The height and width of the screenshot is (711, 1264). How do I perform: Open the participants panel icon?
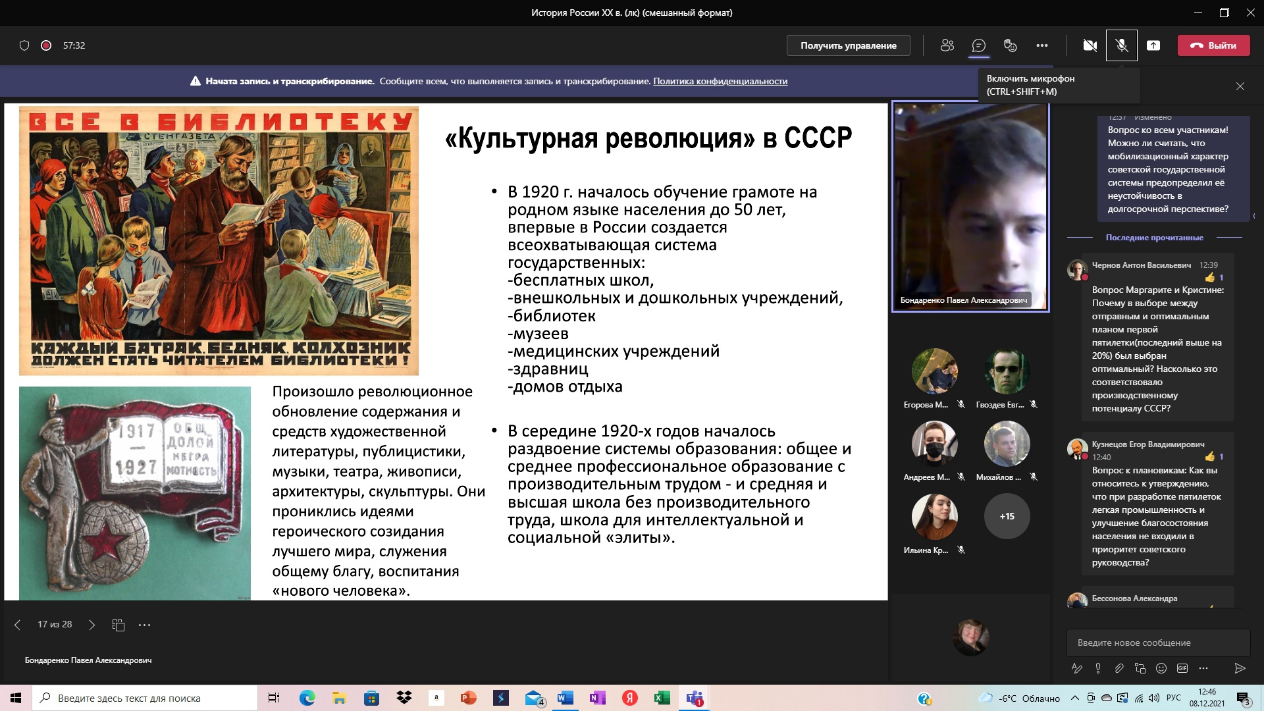tap(947, 45)
